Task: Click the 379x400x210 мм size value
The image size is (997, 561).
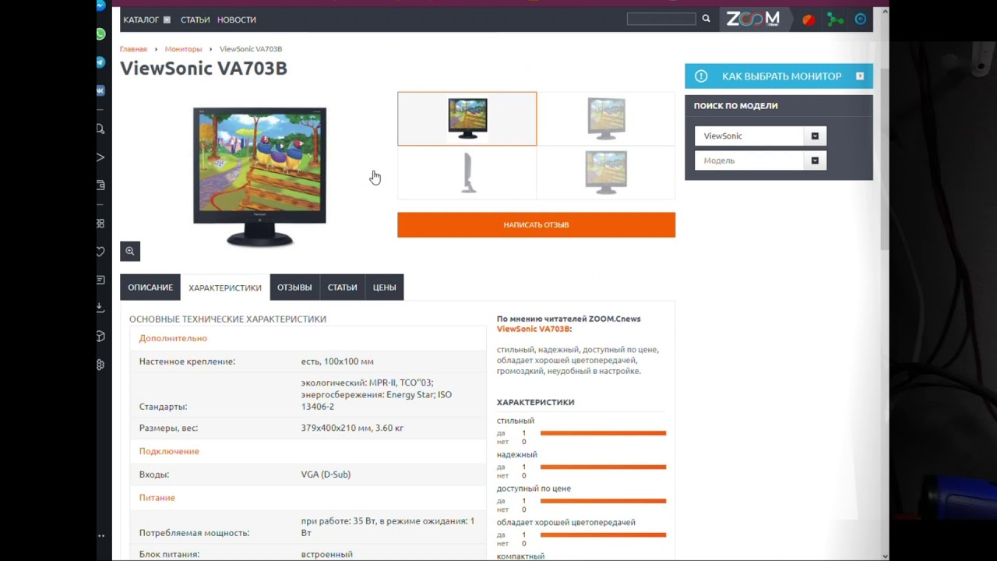Action: (x=352, y=428)
